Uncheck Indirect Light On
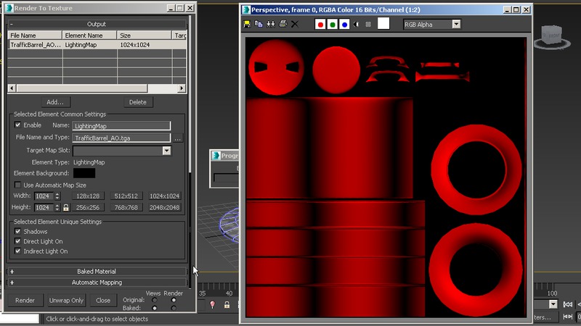This screenshot has width=581, height=326. coord(18,251)
